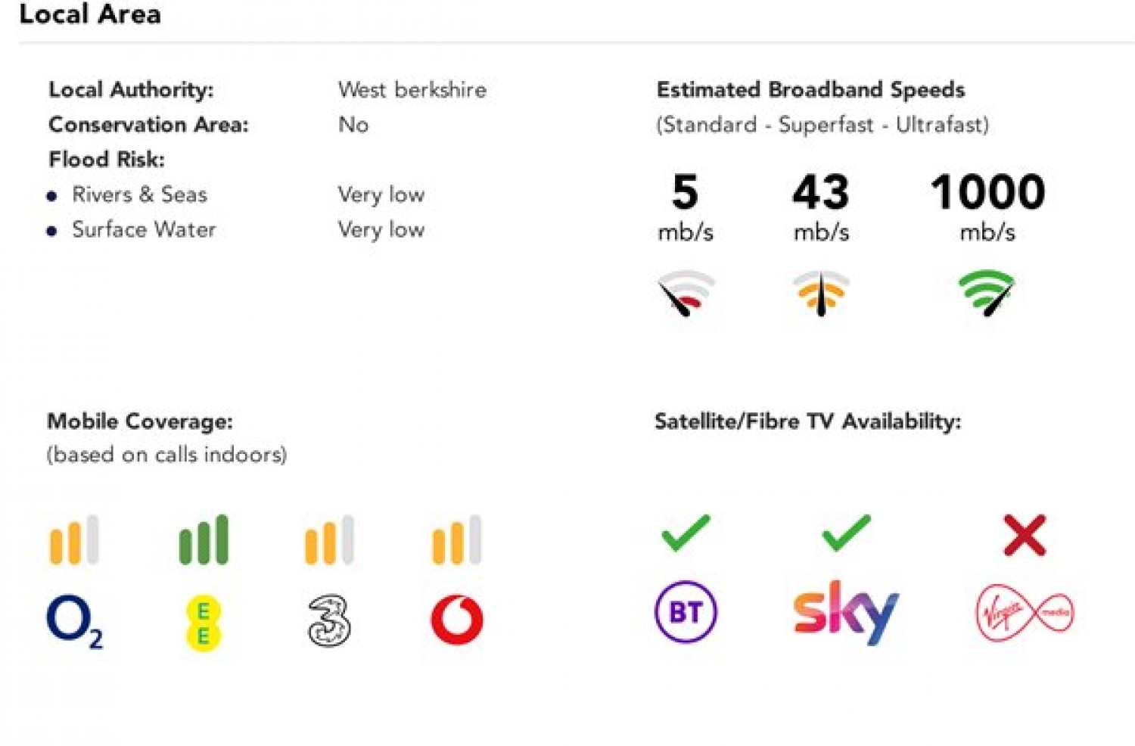Click the Vodafone logo
The width and height of the screenshot is (1135, 746).
[x=457, y=620]
